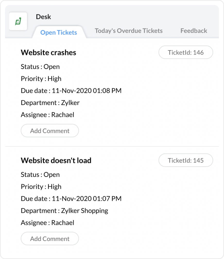
Task: Click the Priority line of Website doesn't load
Action: tap(41, 187)
